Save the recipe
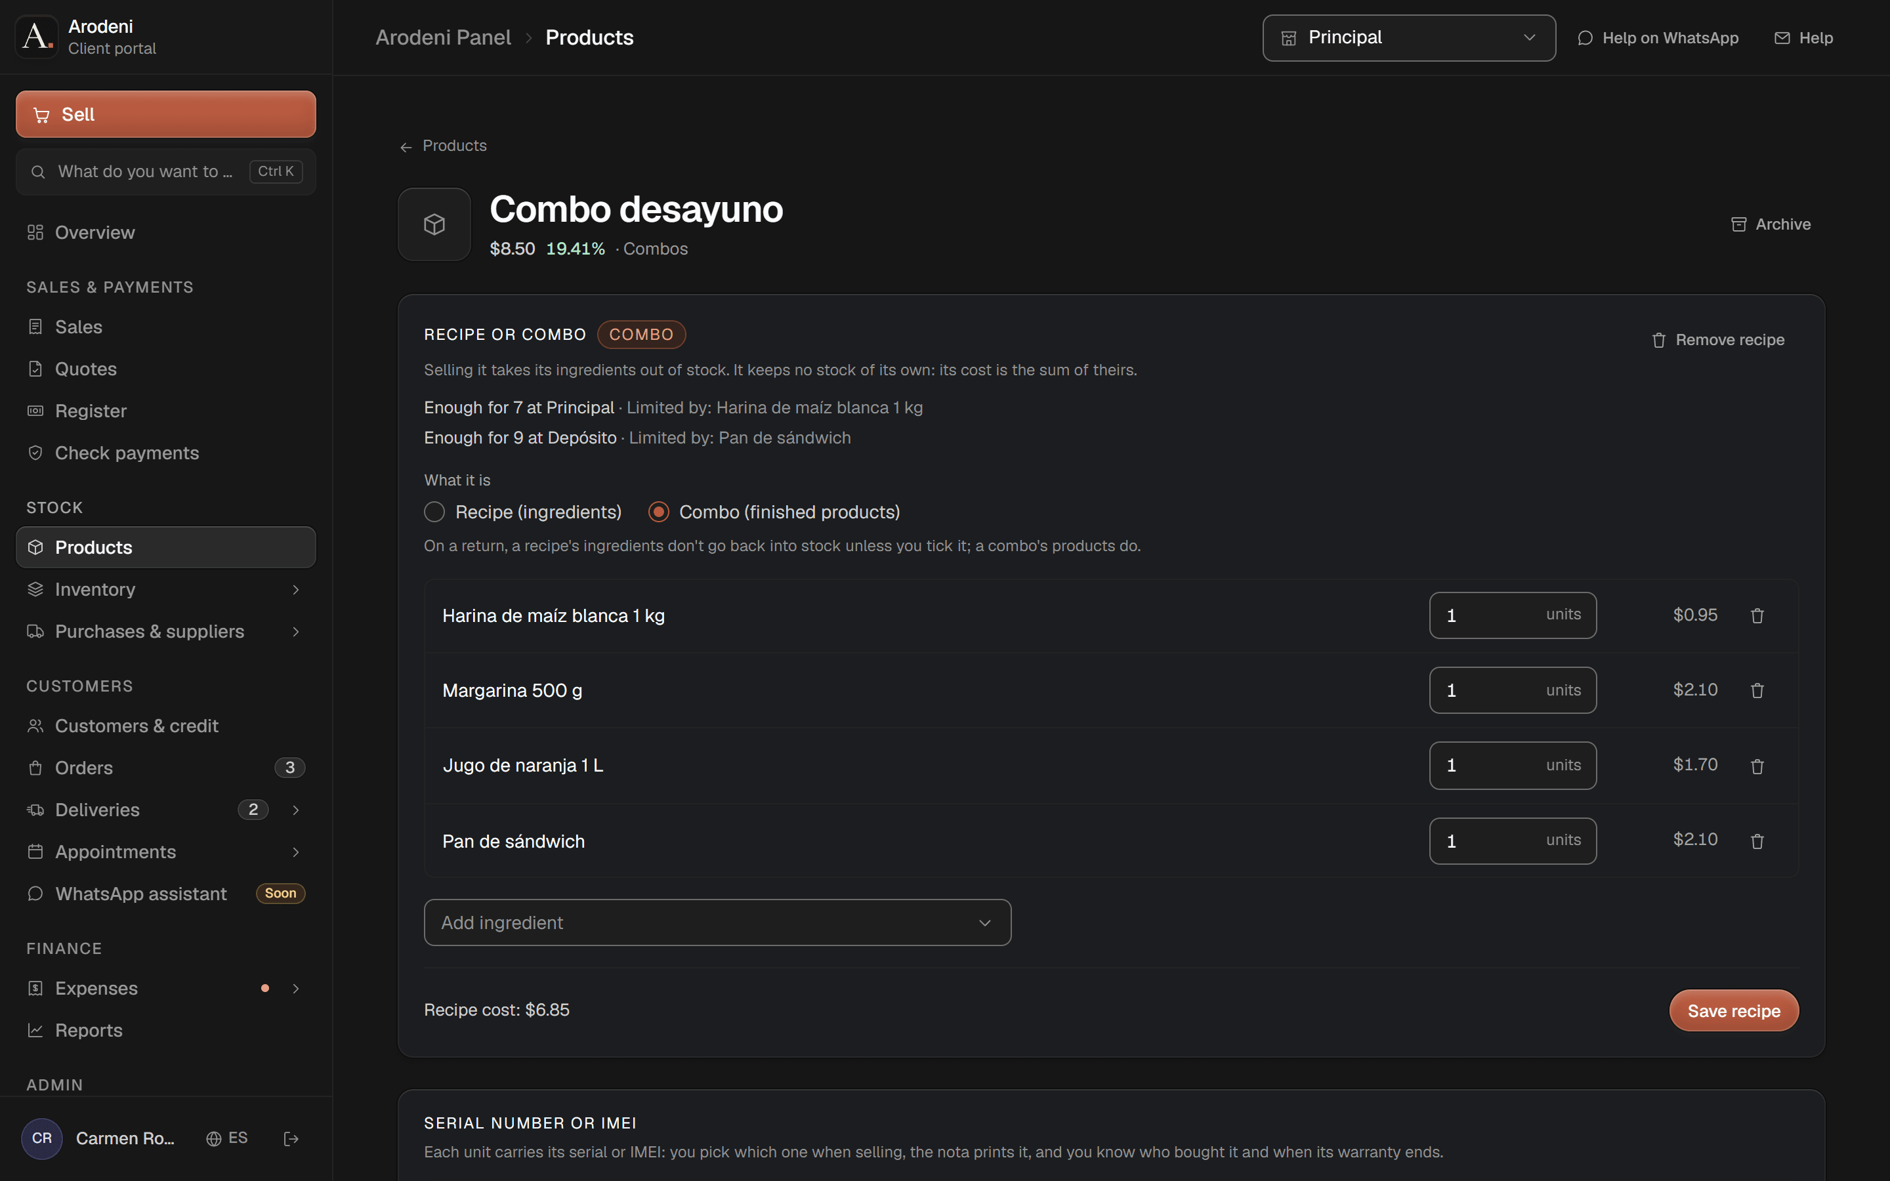Image resolution: width=1890 pixels, height=1181 pixels. pos(1734,1010)
